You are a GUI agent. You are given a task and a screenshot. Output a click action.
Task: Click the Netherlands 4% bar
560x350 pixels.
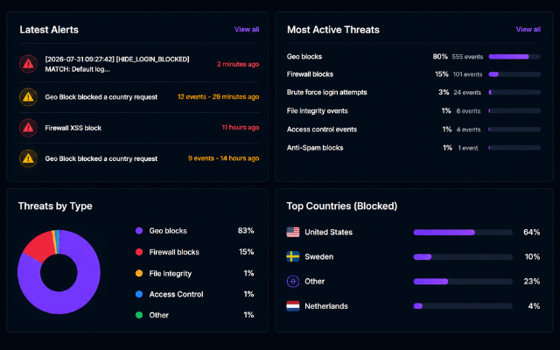(463, 306)
